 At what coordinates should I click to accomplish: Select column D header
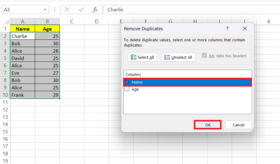pyautogui.click(x=96, y=21)
